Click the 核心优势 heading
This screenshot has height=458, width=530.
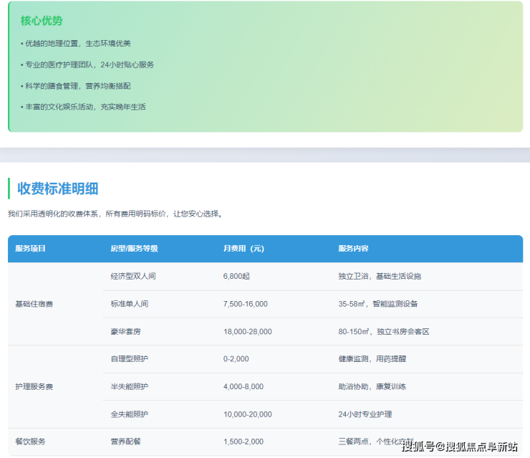[x=42, y=21]
